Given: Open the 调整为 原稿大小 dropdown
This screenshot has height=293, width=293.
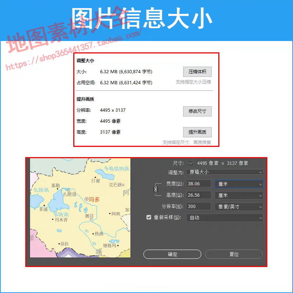Looking at the screenshot, I should [x=225, y=172].
